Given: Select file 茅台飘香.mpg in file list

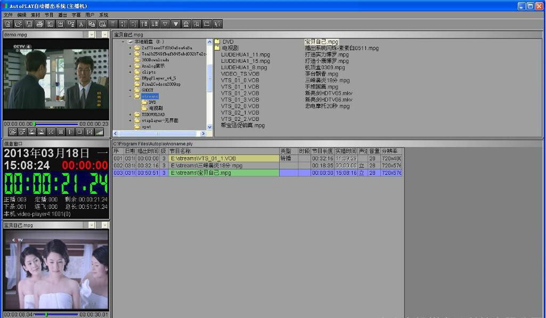Looking at the screenshot, I should coord(321,74).
